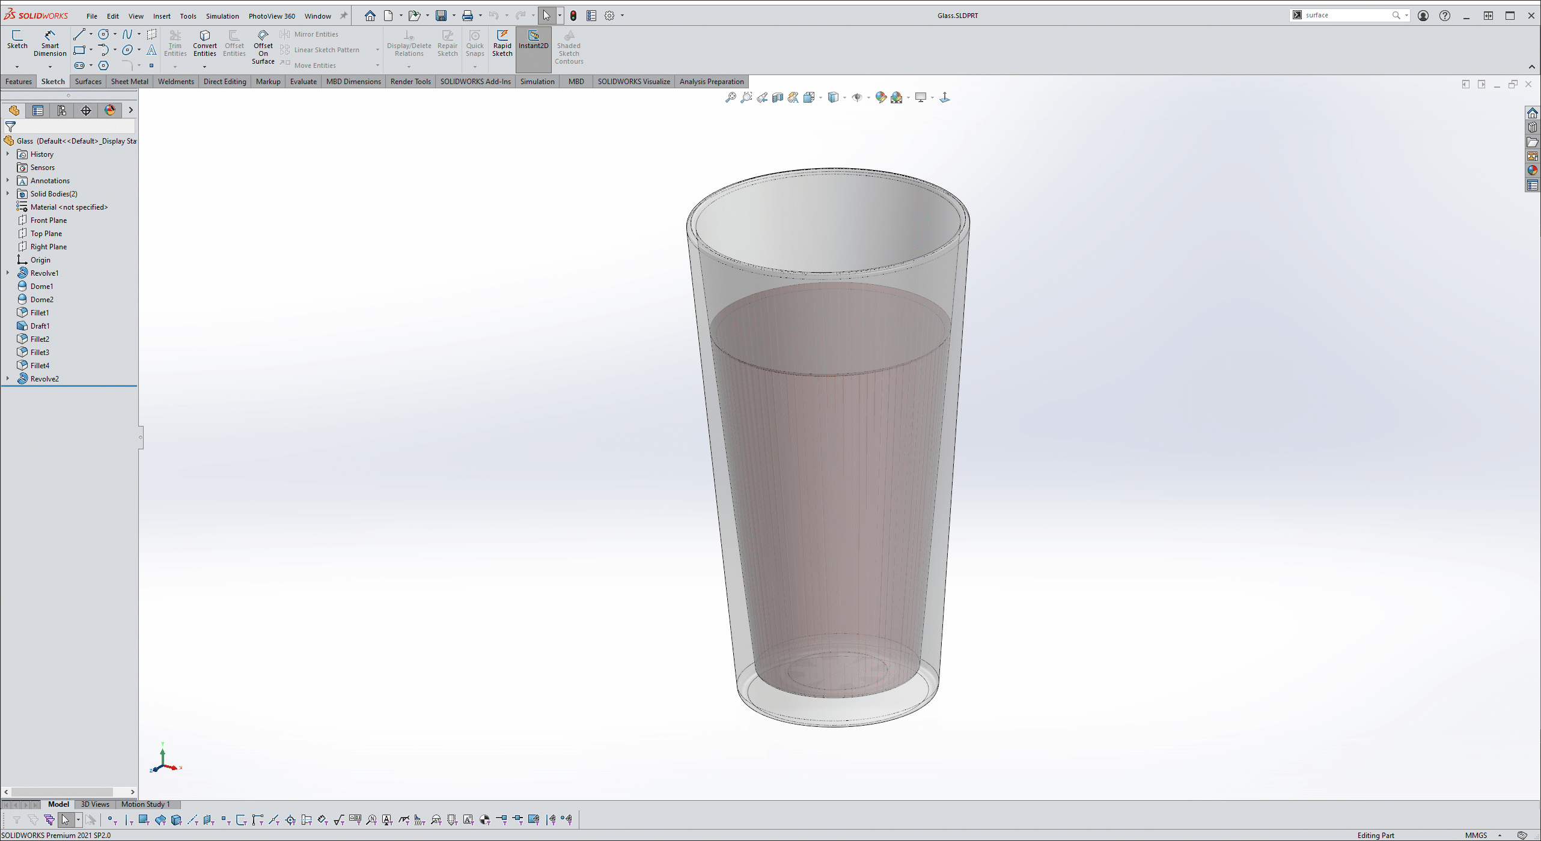
Task: Open Edit Appearance icon
Action: click(880, 97)
